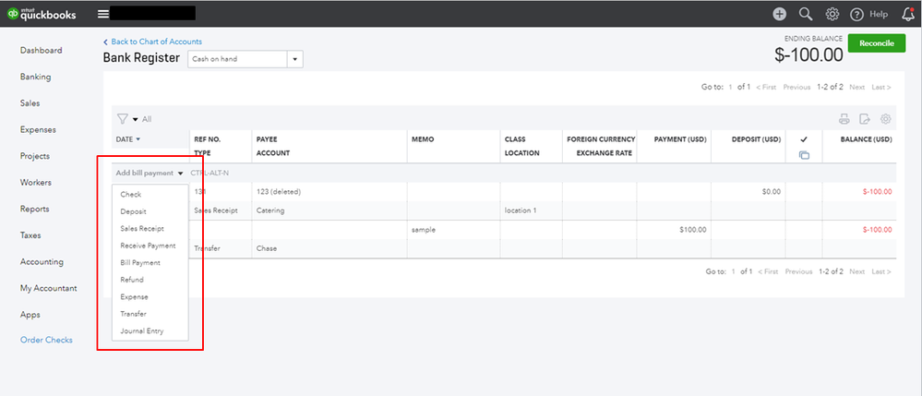
Task: Open search with the magnifier icon
Action: point(806,14)
